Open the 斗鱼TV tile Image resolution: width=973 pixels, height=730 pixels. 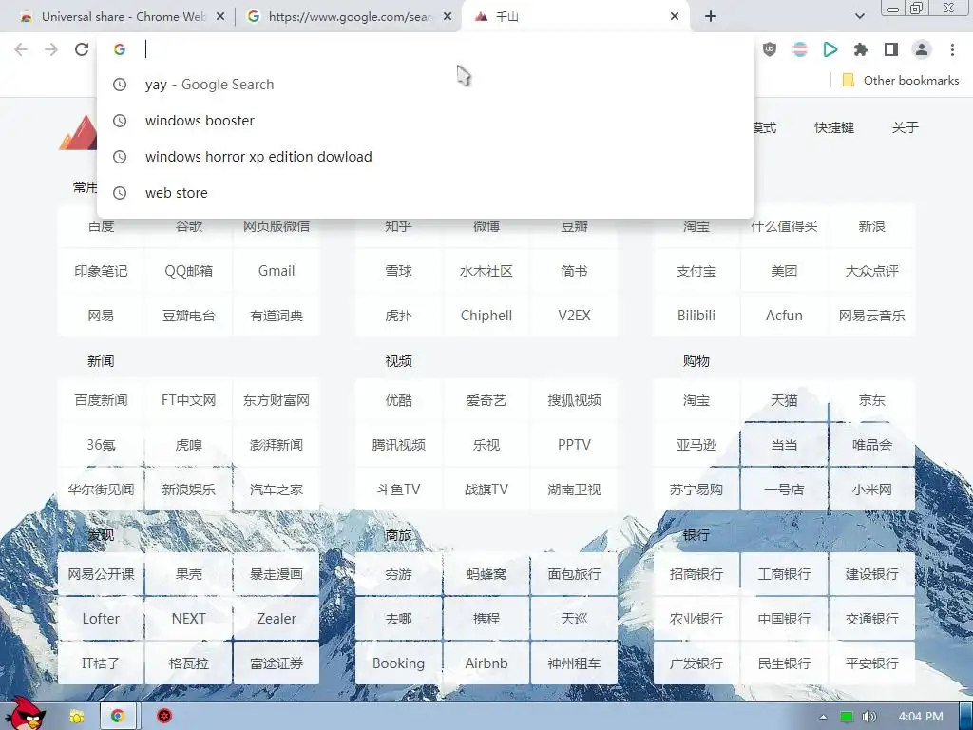(x=398, y=490)
